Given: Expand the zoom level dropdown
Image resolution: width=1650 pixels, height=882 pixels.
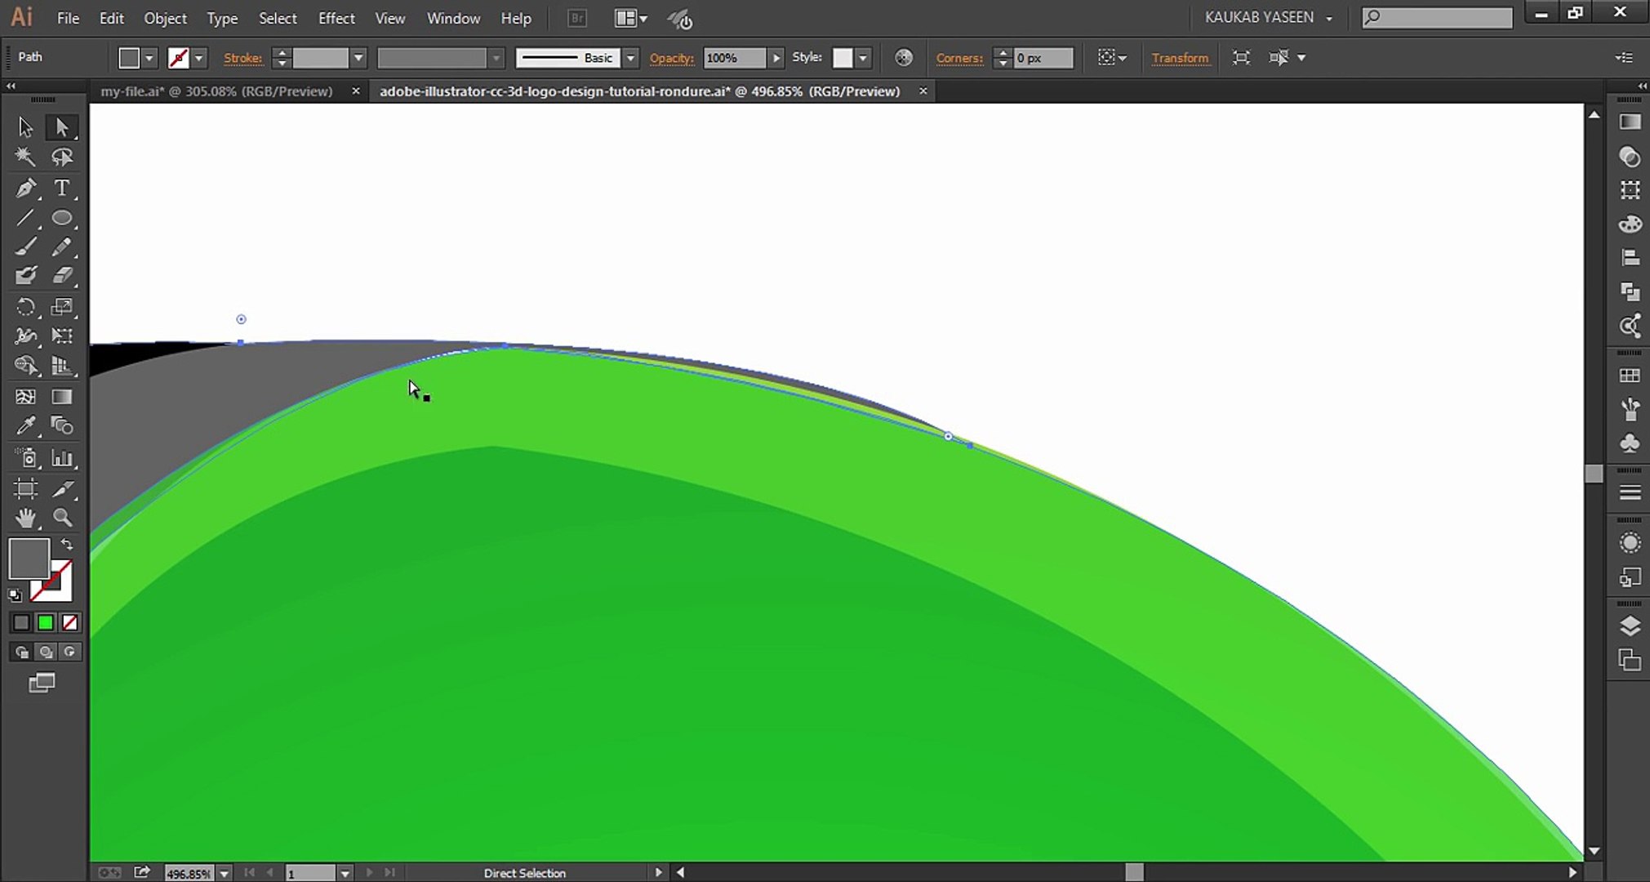Looking at the screenshot, I should pos(225,873).
